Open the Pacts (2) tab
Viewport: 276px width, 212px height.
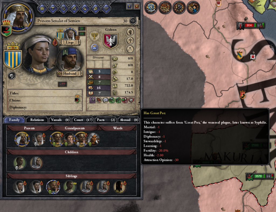106,120
